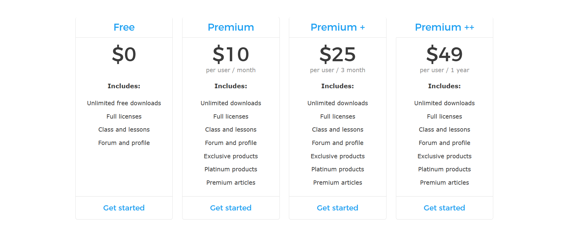Click 'Exclusive products' in $10 Premium plan
This screenshot has width=572, height=225.
[231, 156]
